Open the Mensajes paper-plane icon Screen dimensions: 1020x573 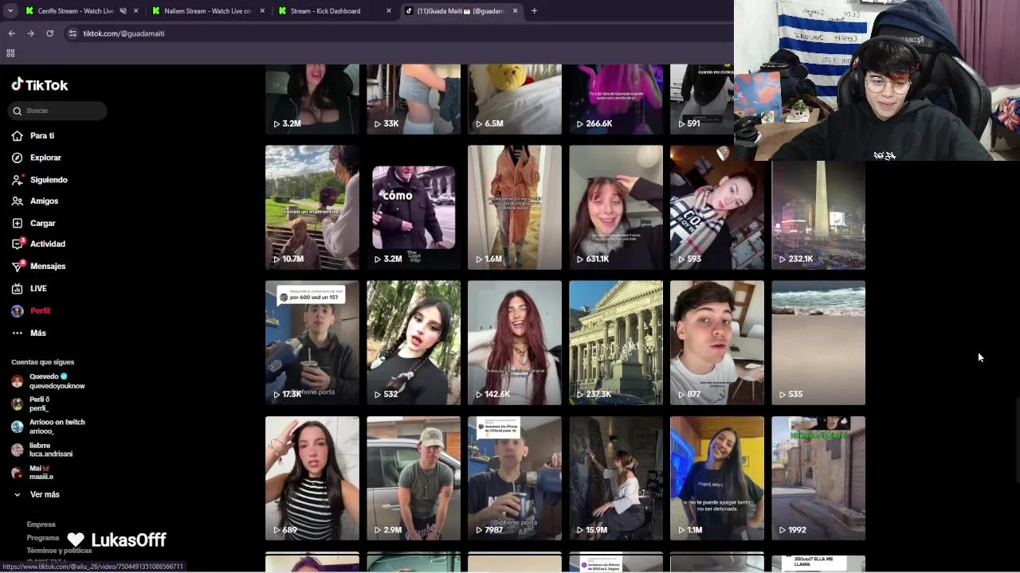click(18, 267)
